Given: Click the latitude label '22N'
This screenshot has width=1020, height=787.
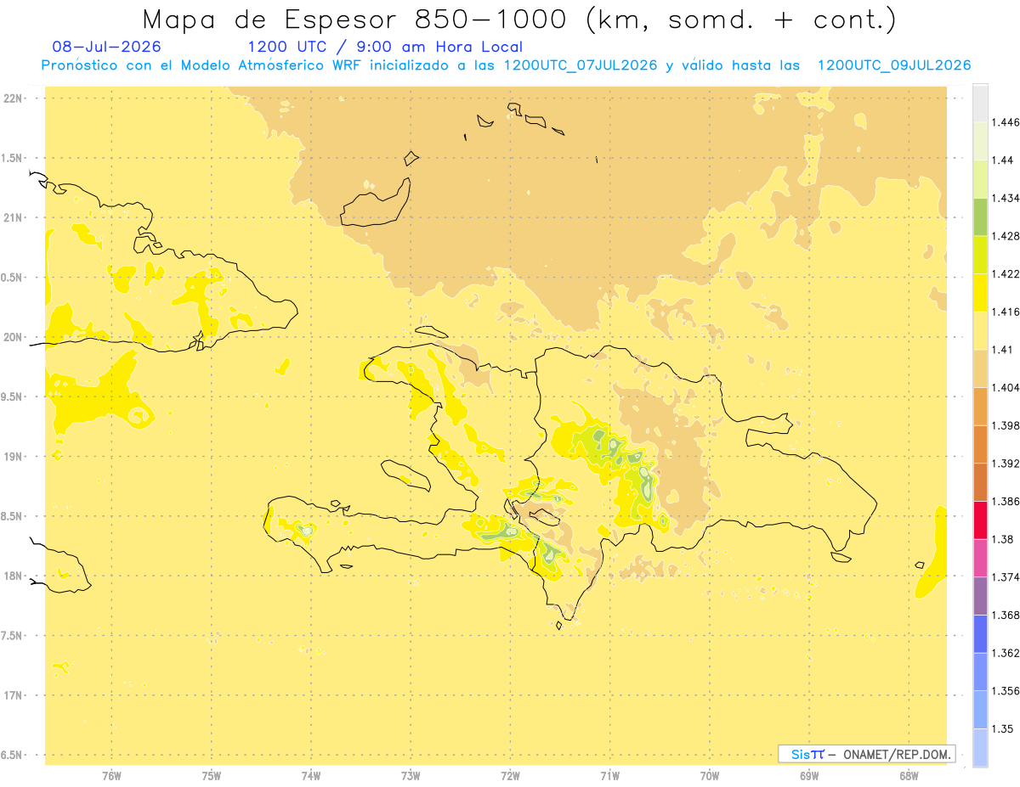Looking at the screenshot, I should tap(14, 98).
